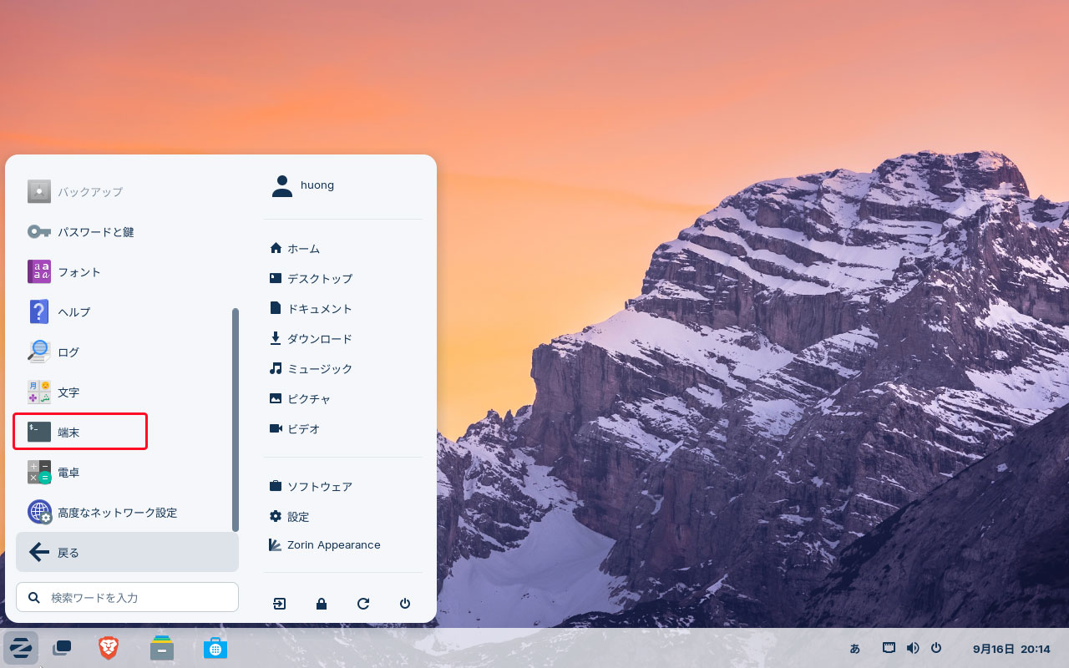Click the lock screen padlock icon

pos(322,604)
